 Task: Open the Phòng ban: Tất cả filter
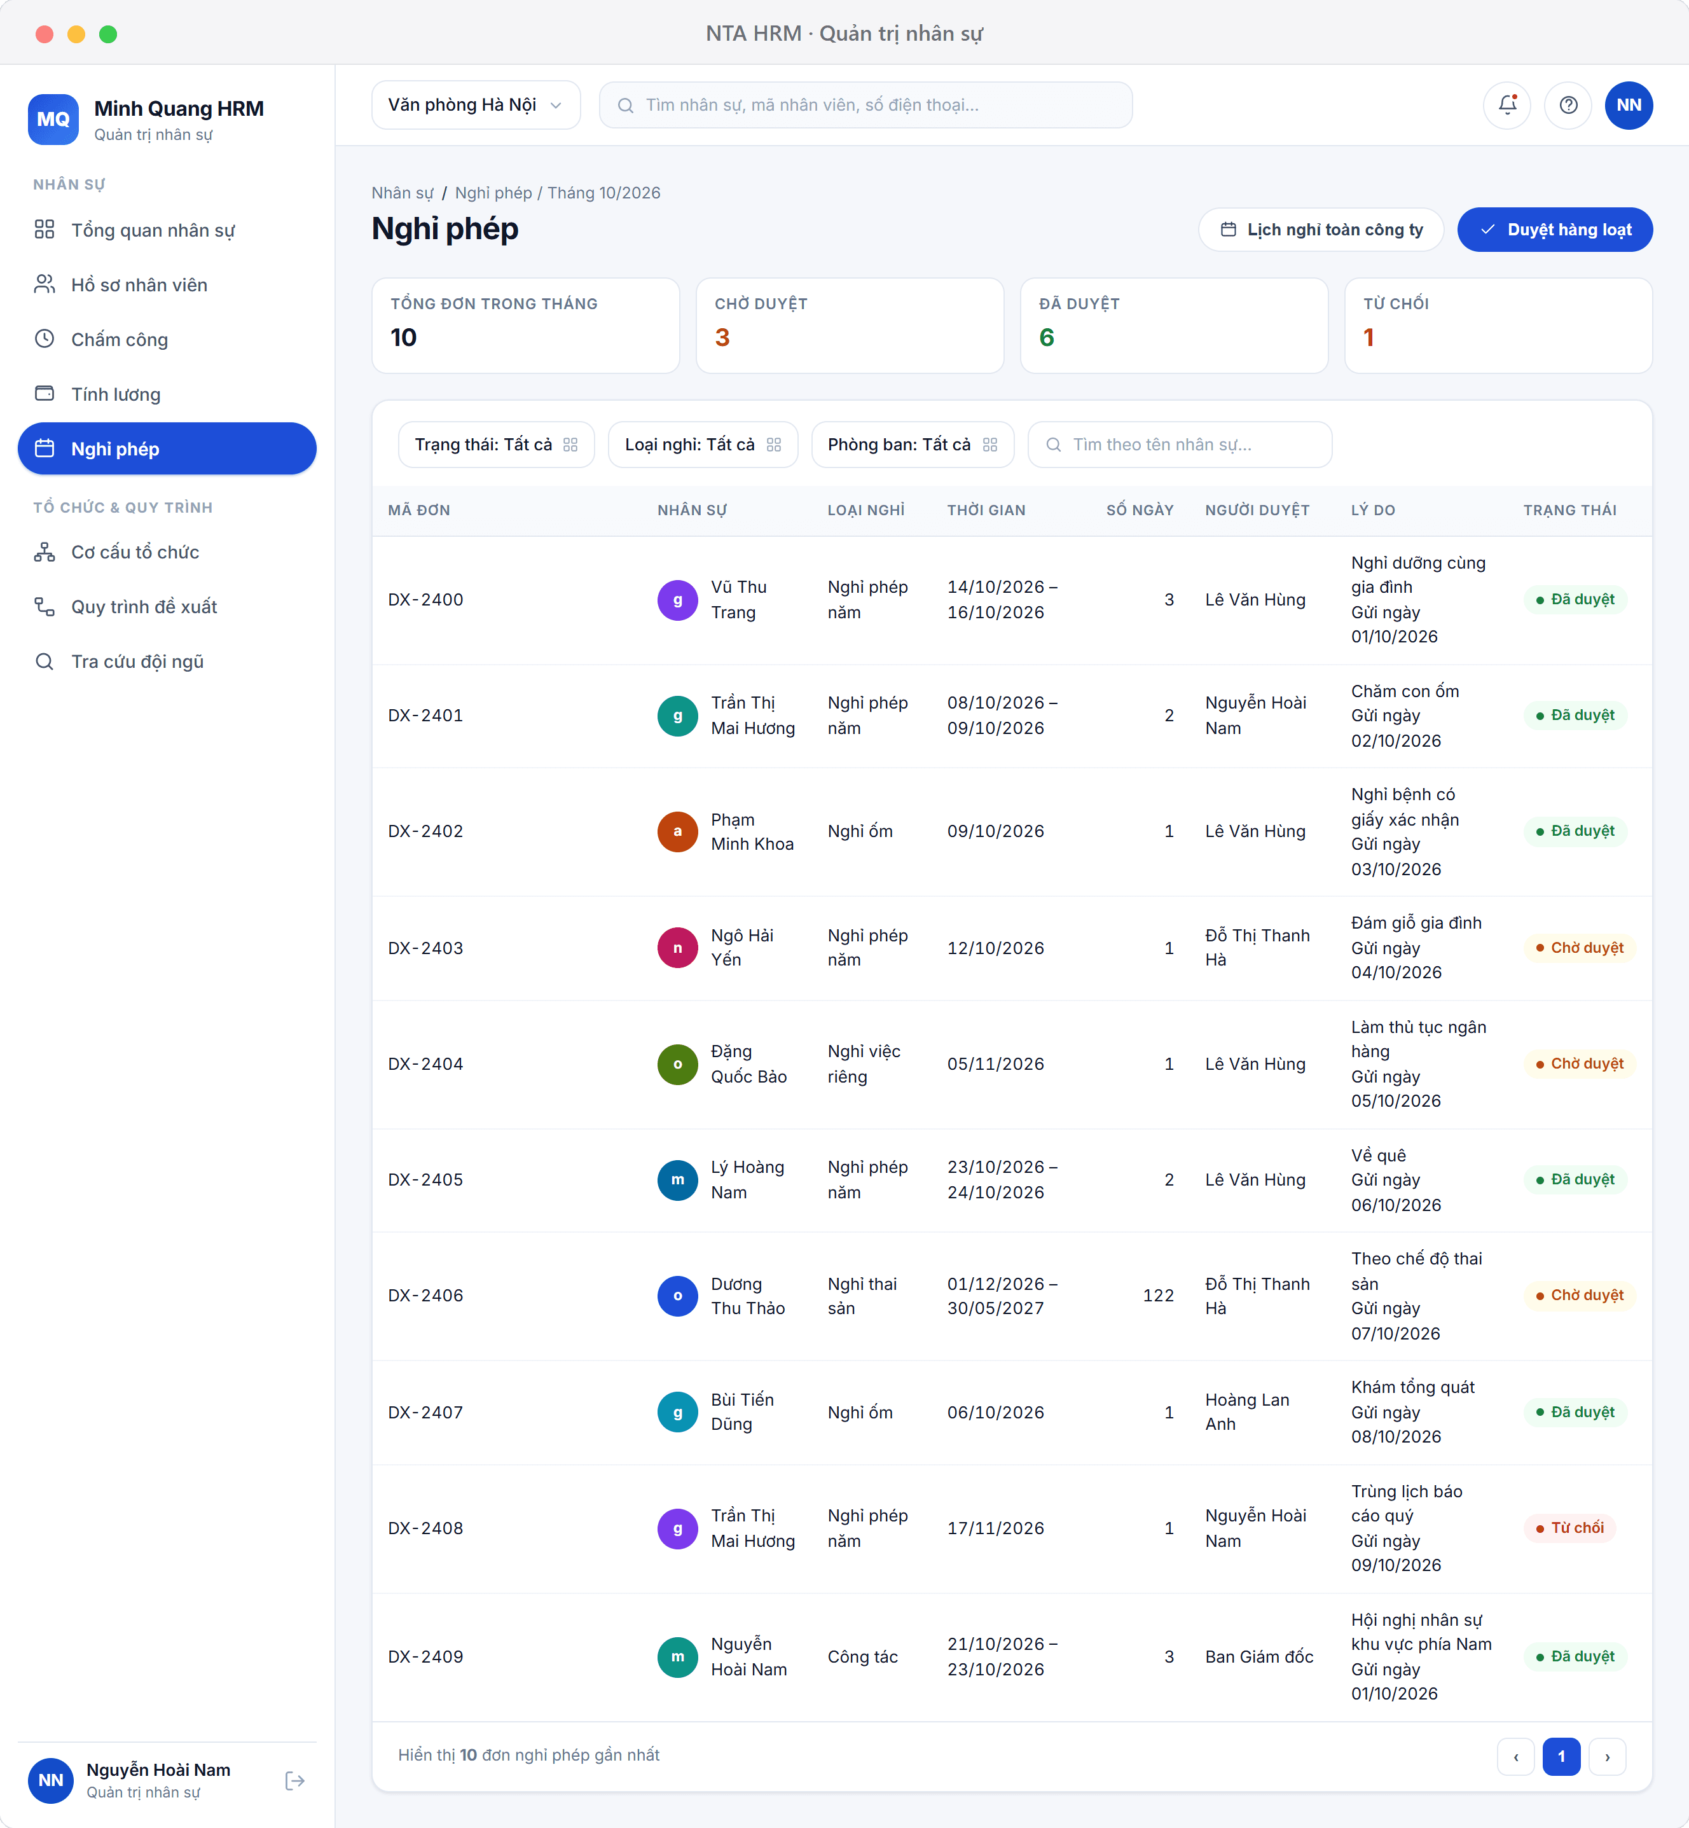pyautogui.click(x=912, y=445)
